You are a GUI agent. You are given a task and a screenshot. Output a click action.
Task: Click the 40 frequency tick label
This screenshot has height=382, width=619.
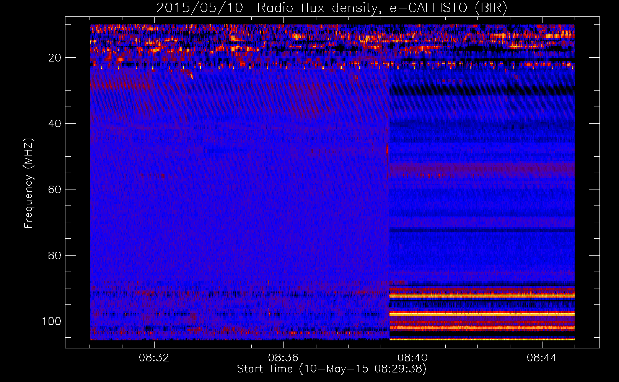point(55,124)
